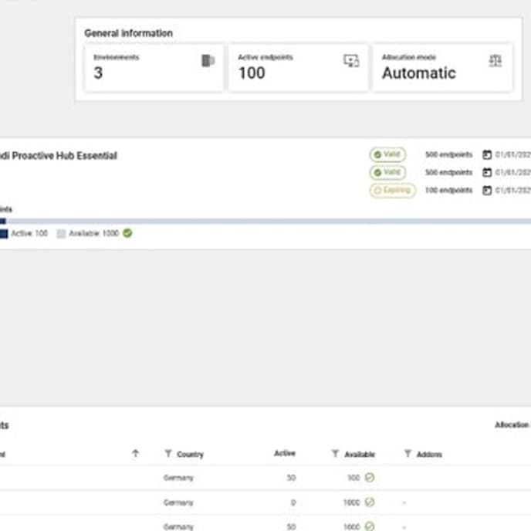531x531 pixels.
Task: Click the Expiring status badge
Action: coord(393,191)
